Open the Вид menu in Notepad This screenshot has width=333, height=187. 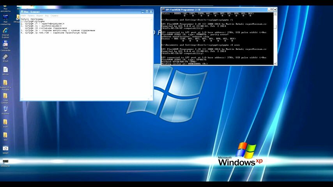pos(47,16)
